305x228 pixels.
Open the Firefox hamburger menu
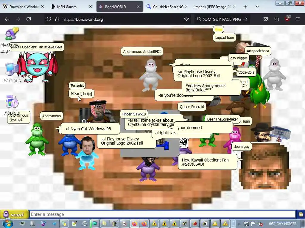(x=298, y=19)
